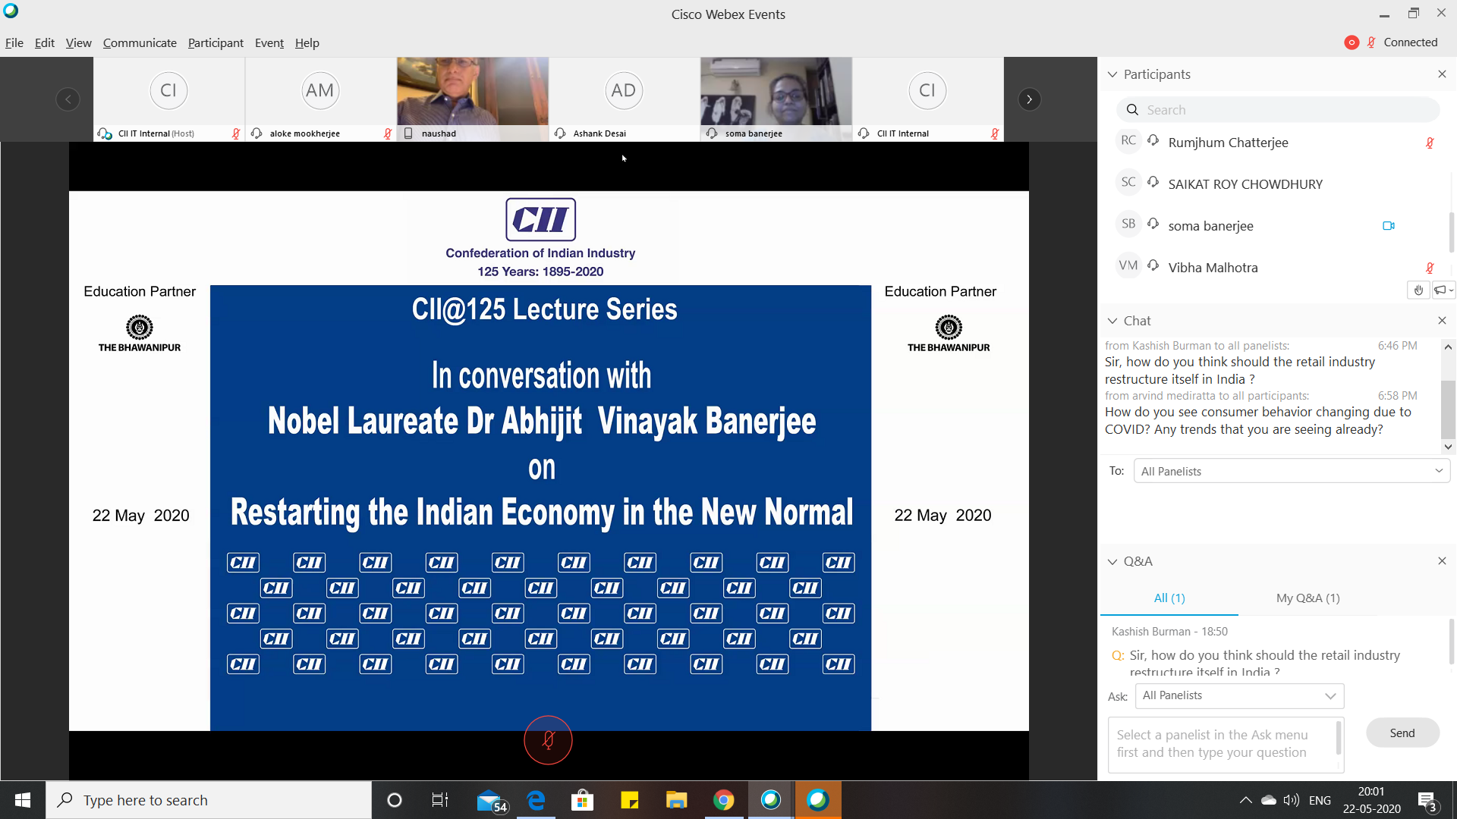Close the Participants panel
1457x819 pixels.
click(x=1442, y=74)
